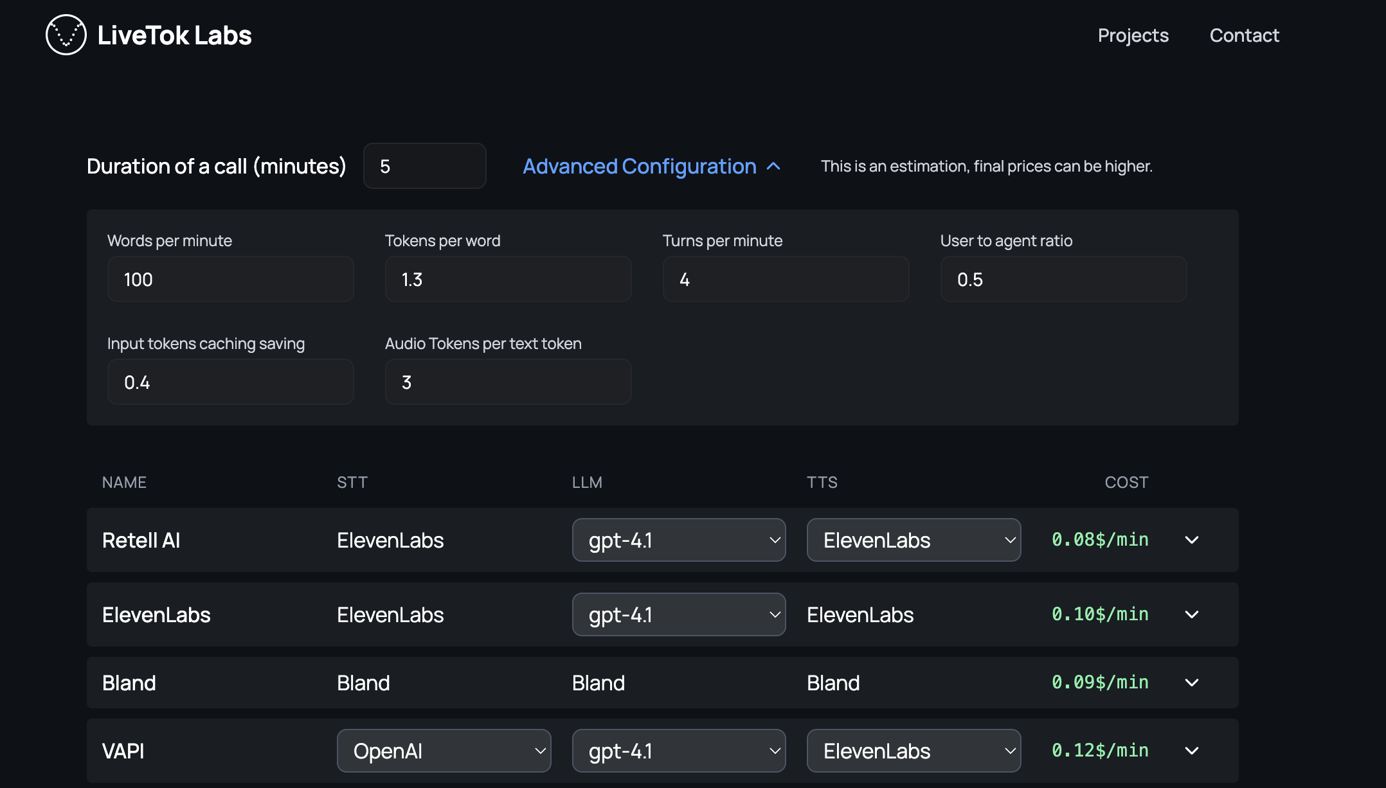Open the VAPI LLM gpt-4.1 dropdown

(x=679, y=751)
